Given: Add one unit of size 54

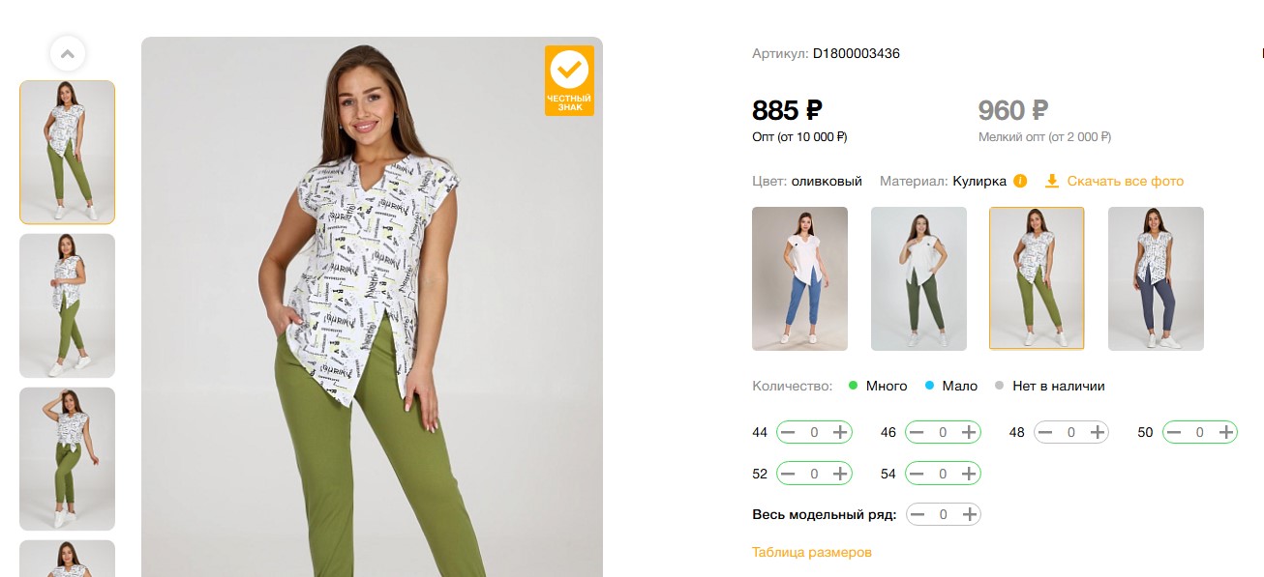Looking at the screenshot, I should point(969,474).
